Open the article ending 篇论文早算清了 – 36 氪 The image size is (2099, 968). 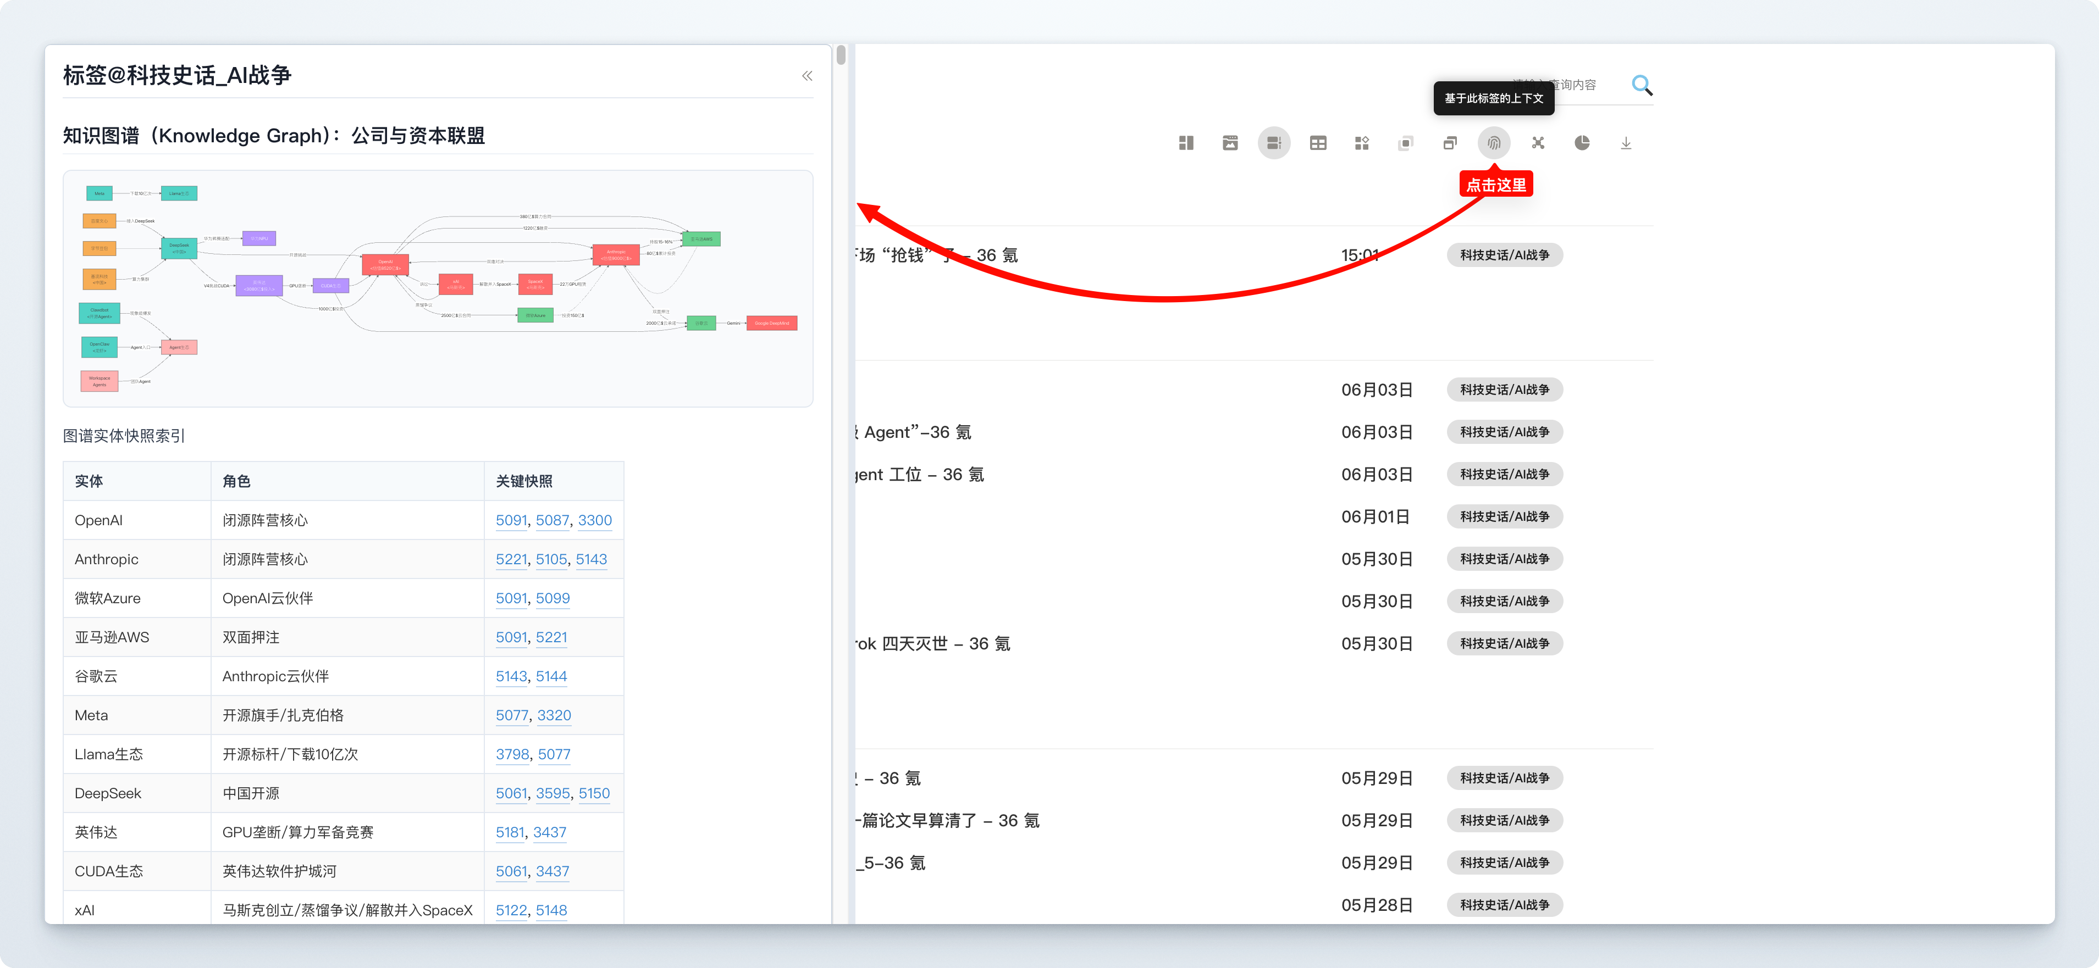948,821
